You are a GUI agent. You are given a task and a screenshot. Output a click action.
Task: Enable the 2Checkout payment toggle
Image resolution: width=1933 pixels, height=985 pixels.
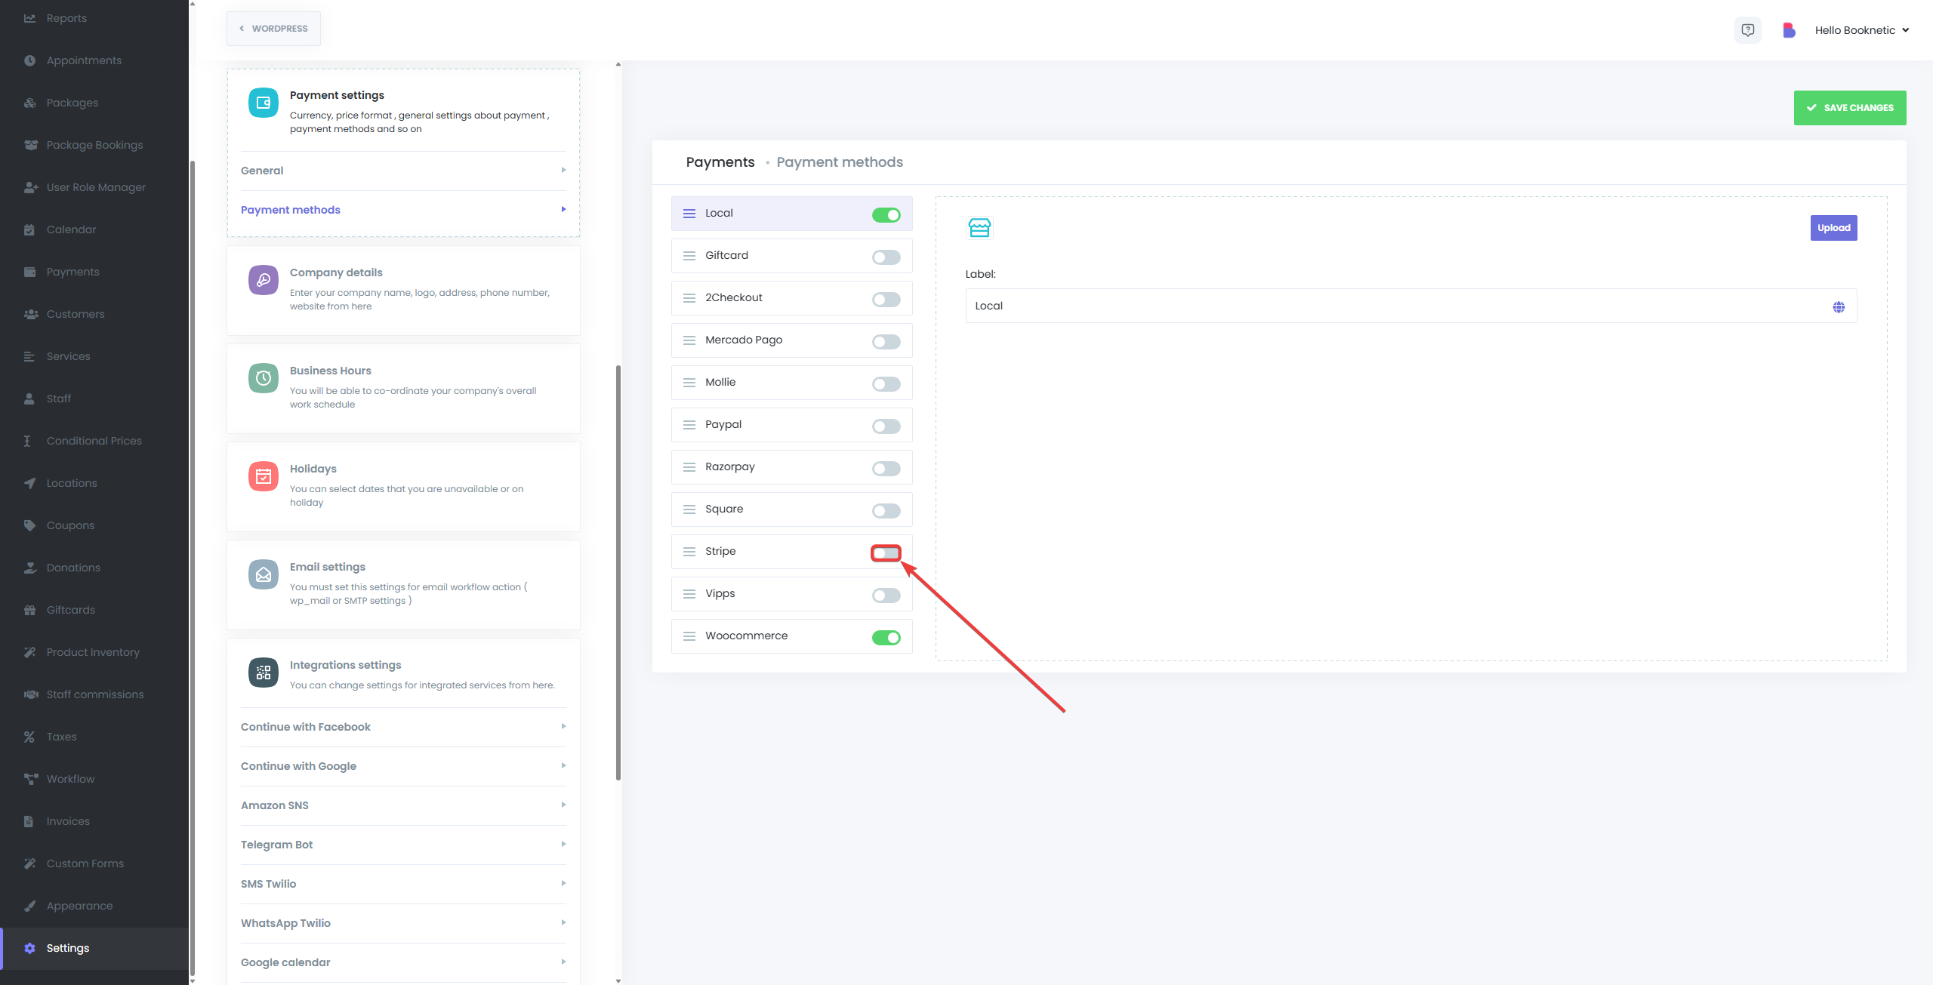[886, 300]
